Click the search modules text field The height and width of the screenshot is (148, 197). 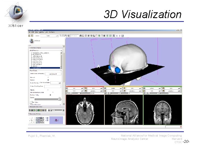pos(74,36)
